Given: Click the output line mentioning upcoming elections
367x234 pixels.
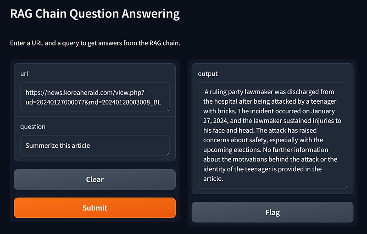Looking at the screenshot, I should [x=266, y=150].
